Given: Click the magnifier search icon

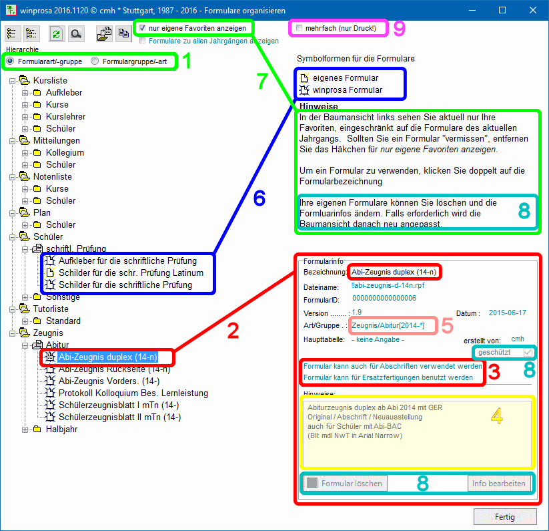Looking at the screenshot, I should coord(76,34).
